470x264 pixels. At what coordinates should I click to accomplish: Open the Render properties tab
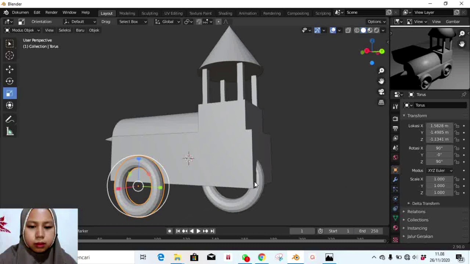tap(395, 119)
